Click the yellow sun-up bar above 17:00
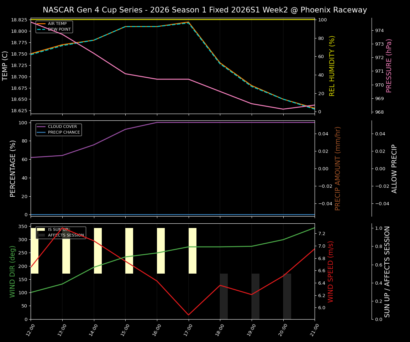 [x=192, y=249]
